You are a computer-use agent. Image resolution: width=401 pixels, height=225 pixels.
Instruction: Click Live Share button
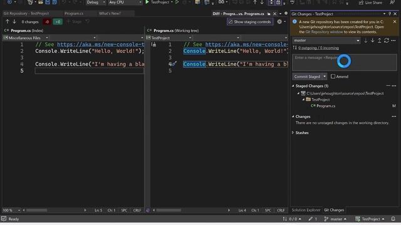[x=370, y=2]
